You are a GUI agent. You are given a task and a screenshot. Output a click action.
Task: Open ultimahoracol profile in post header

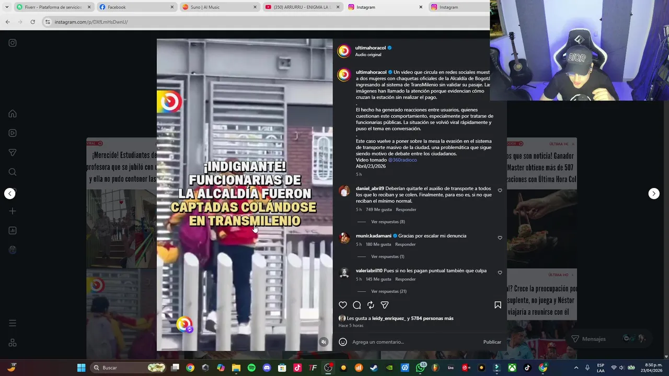click(371, 48)
